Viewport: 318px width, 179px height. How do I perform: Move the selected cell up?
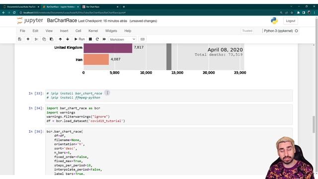tap(60, 39)
